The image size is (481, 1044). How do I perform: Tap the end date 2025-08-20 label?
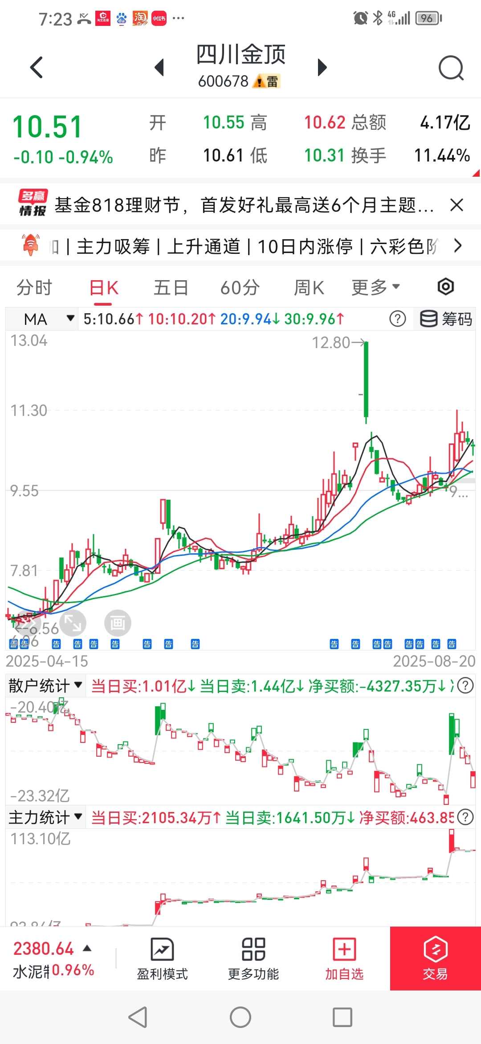(x=434, y=661)
